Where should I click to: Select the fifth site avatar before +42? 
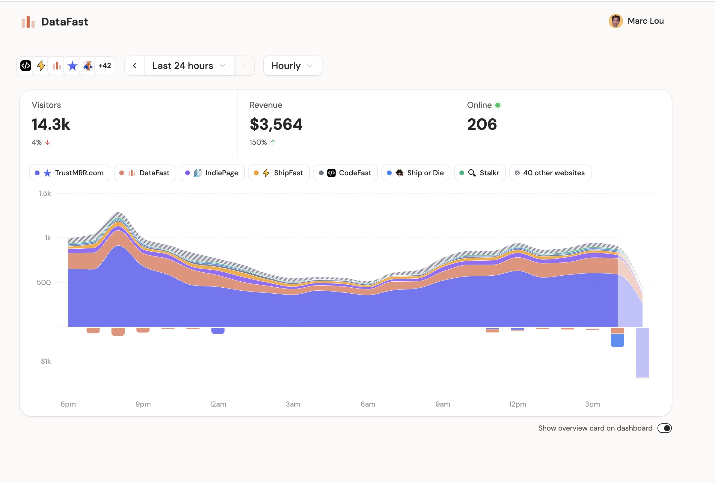click(x=88, y=66)
